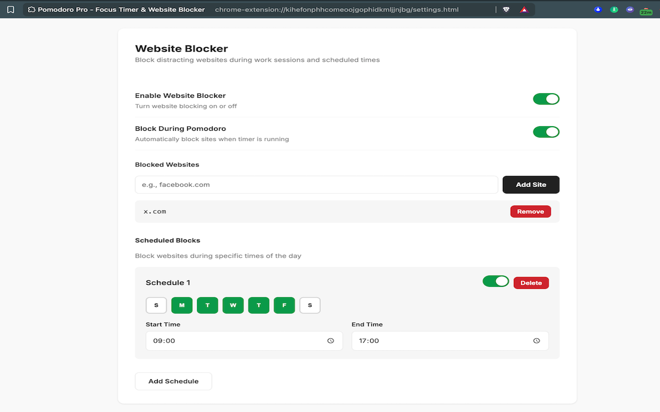660x412 pixels.
Task: Click the purple eye extension icon
Action: point(630,9)
